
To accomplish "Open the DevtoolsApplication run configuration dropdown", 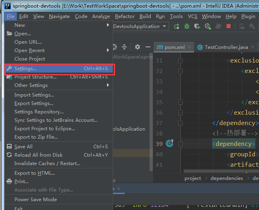I will 164,26.
